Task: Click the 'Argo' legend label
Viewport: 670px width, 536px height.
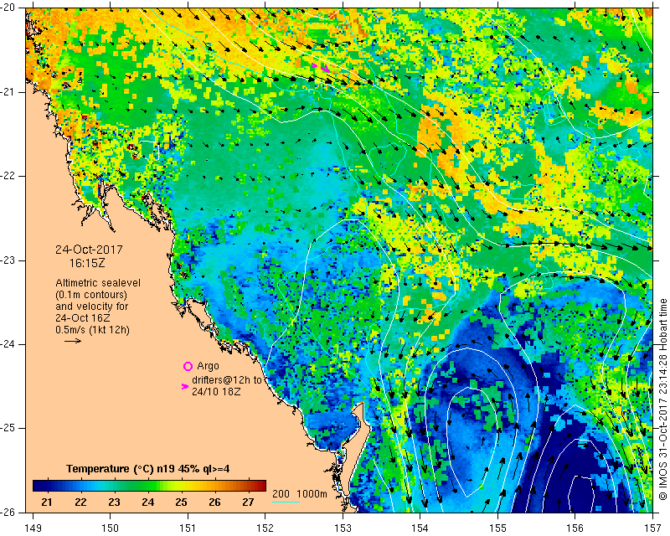Action: (x=208, y=366)
